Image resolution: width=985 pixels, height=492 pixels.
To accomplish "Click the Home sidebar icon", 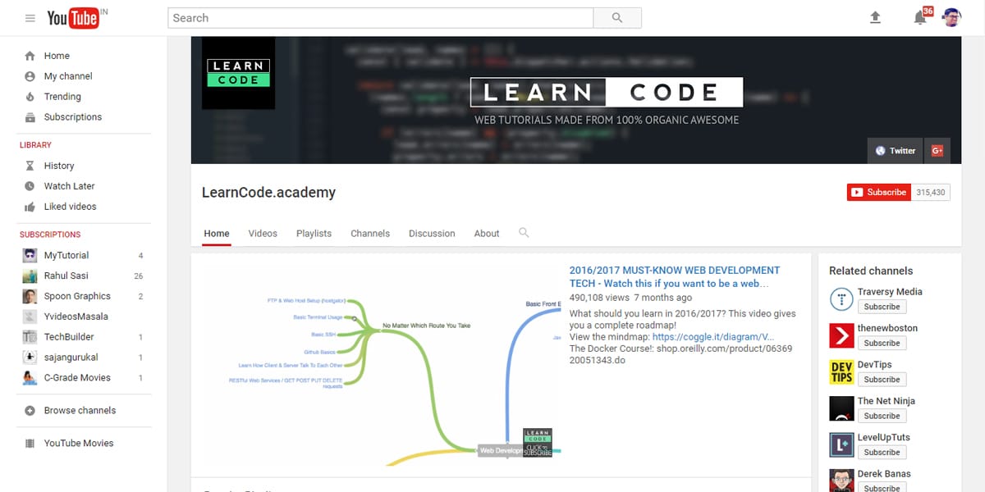I will pos(30,56).
